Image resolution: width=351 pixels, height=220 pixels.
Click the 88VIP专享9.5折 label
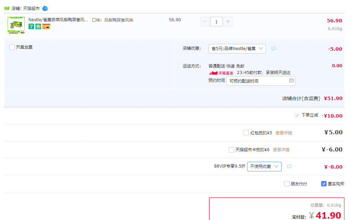[230, 166]
